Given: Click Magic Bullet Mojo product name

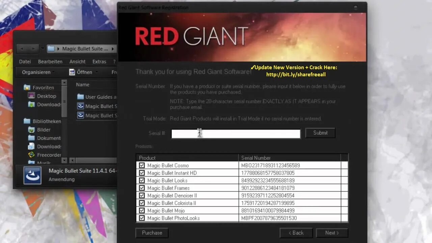Looking at the screenshot, I should [x=166, y=211].
